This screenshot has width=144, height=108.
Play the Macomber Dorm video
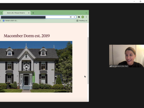tap(26, 67)
